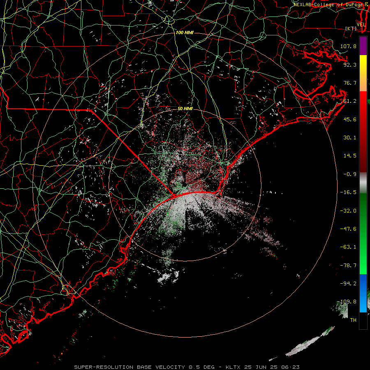Click the "VEL" legend title
This screenshot has width=370, height=370.
click(x=361, y=25)
